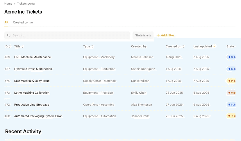This screenshot has height=141, width=241.
Task: Click the plus icon beside Add filter
Action: pos(158,35)
